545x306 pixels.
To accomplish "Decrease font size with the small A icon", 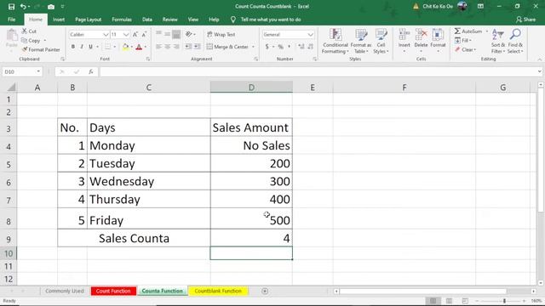I will [144, 34].
